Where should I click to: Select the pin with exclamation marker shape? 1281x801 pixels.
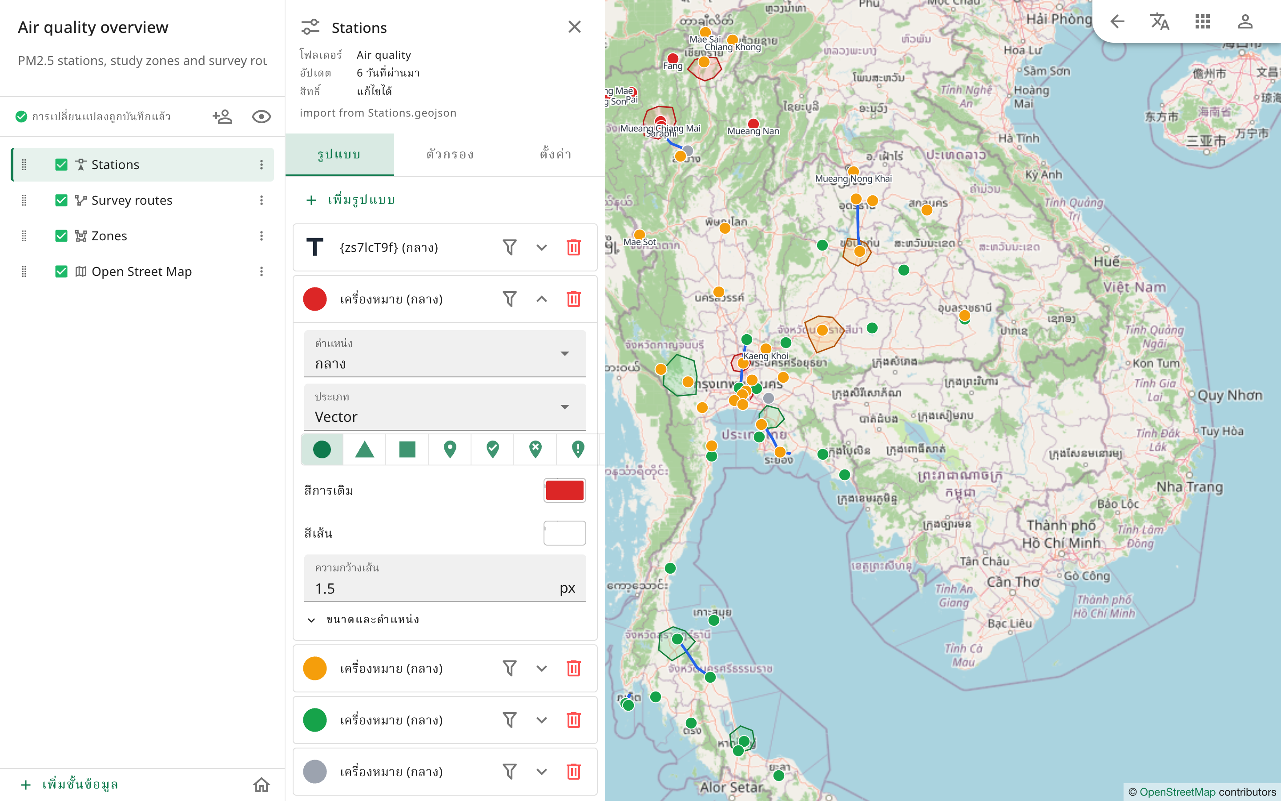click(x=578, y=449)
